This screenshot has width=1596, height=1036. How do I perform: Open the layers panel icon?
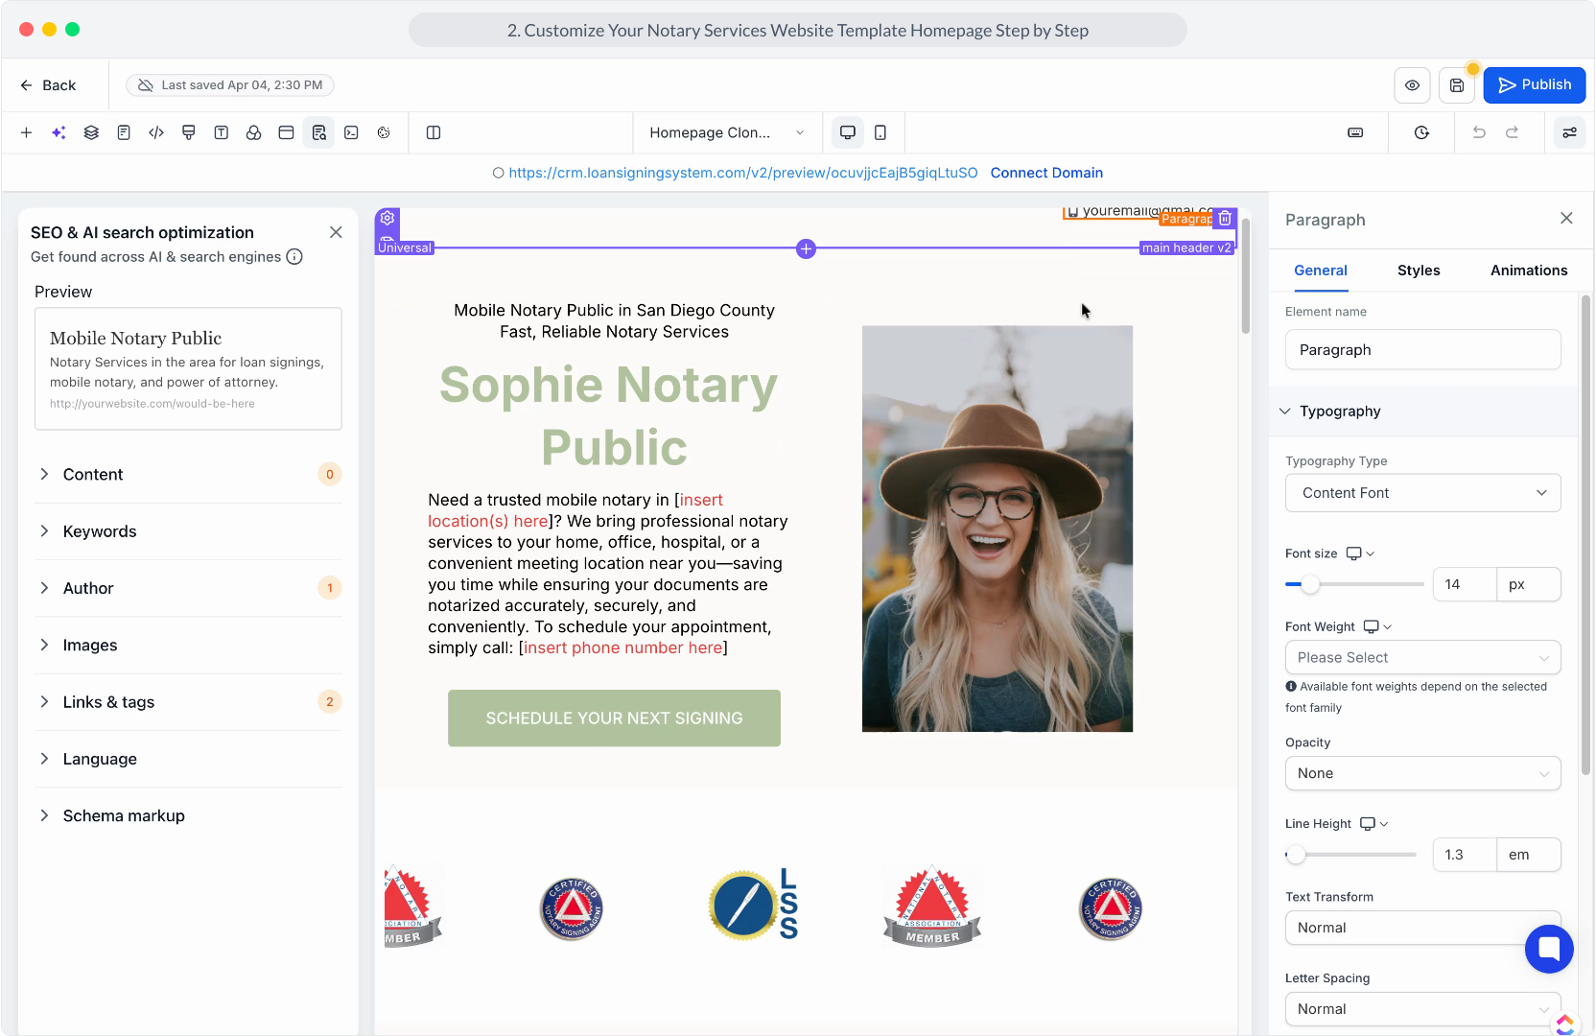[91, 132]
